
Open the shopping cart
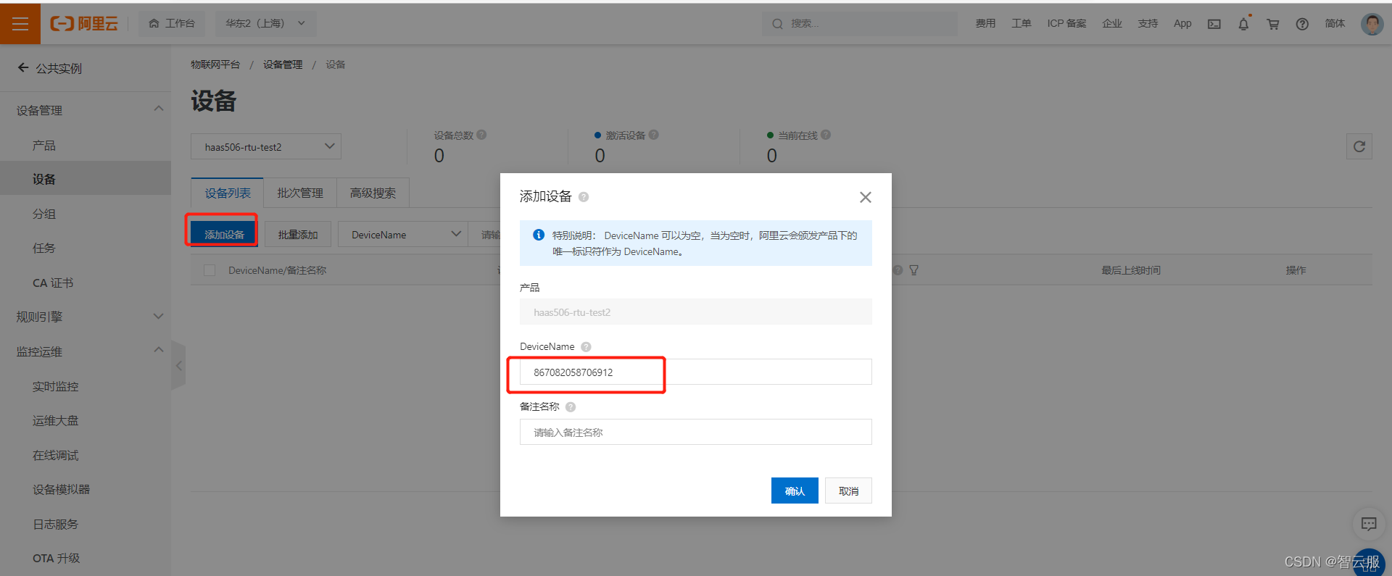tap(1272, 24)
